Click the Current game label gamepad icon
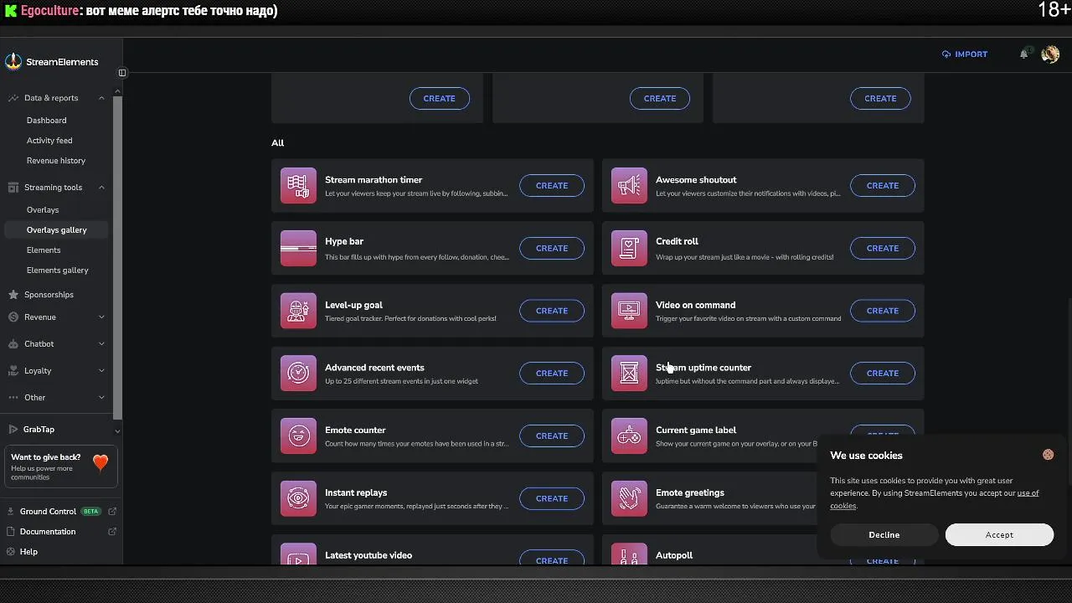This screenshot has width=1072, height=603. pos(629,435)
